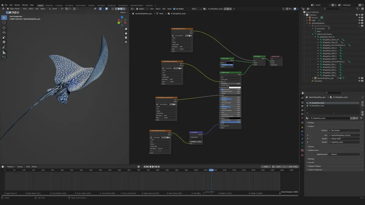Image resolution: width=365 pixels, height=205 pixels.
Task: Select the Cursor tool in viewport toolbar
Action: pyautogui.click(x=4, y=22)
